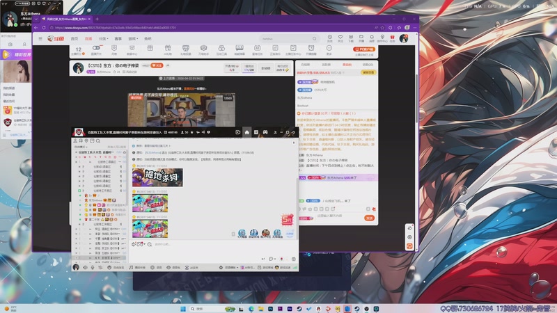Open new browser tab with plus button
Viewport: 557px width, 313px height.
[97, 19]
